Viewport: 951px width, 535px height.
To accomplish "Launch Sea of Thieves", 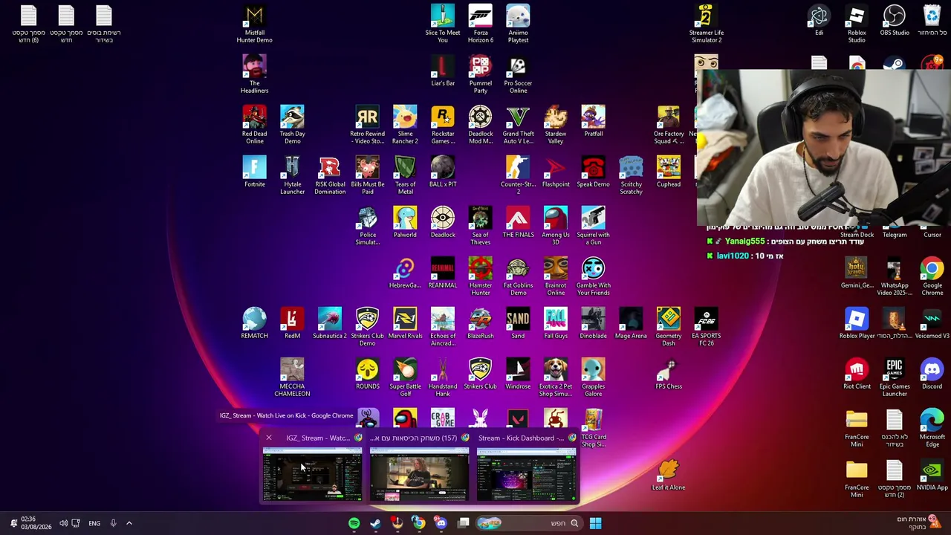I will click(481, 226).
